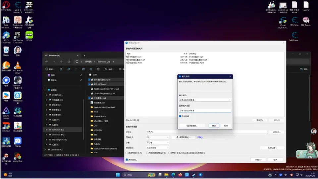Uncheck the mp4 file checkbox above the .exe file

(x=89, y=98)
